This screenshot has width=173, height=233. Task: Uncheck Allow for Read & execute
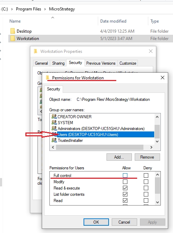125,188
